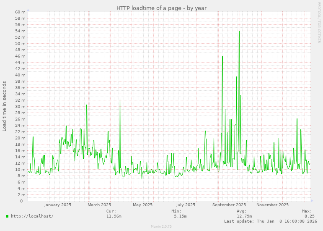Click the "March 2025" x-axis label
This screenshot has height=231, width=323.
click(x=99, y=205)
